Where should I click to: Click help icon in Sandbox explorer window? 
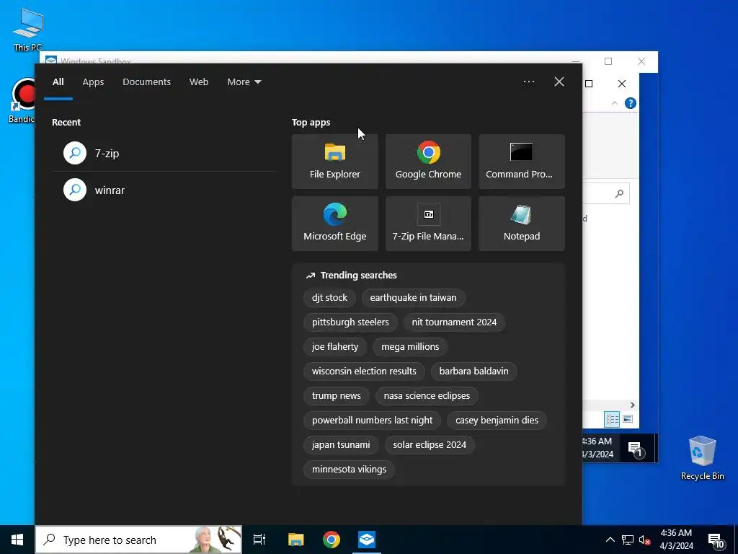point(630,103)
